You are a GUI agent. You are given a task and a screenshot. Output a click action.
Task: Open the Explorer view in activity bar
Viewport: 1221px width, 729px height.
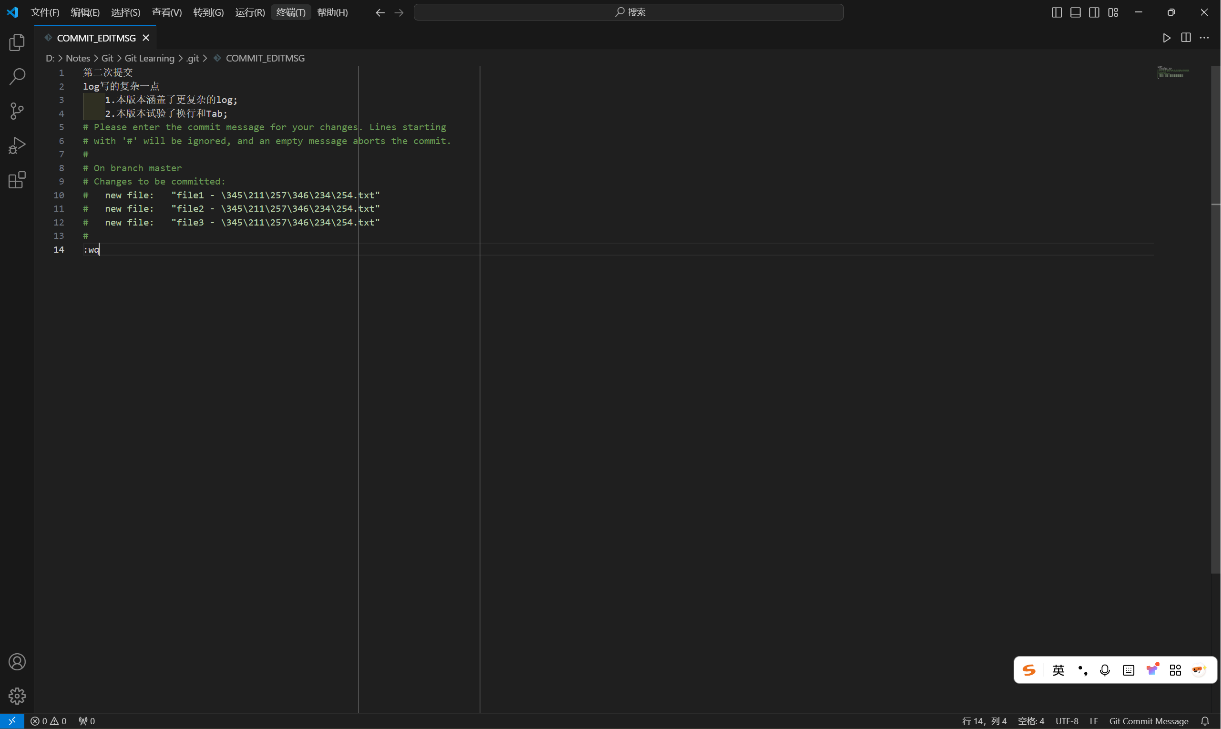17,42
